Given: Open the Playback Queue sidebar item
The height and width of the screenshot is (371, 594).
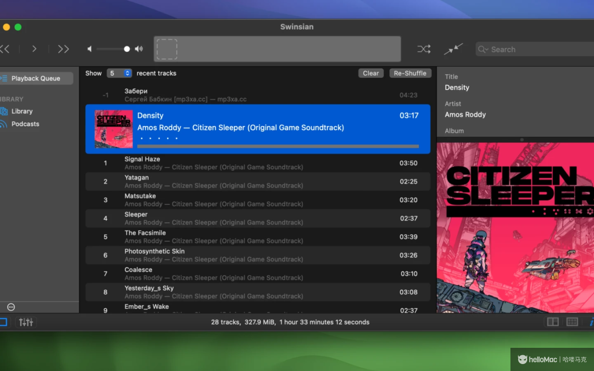Looking at the screenshot, I should pos(36,78).
